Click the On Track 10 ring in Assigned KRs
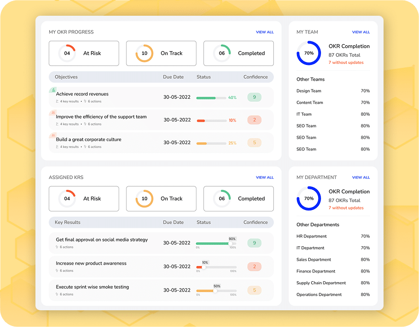 click(144, 199)
